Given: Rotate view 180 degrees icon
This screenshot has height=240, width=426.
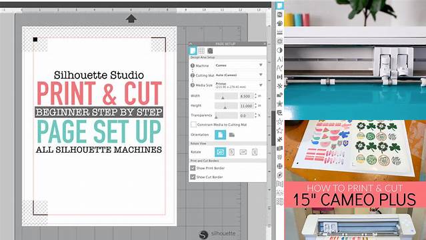Looking at the screenshot, I should [x=243, y=152].
